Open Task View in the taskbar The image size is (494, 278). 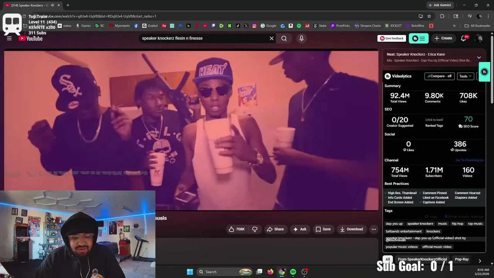(x=259, y=272)
